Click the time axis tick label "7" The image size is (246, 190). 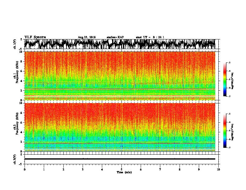coord(160,170)
